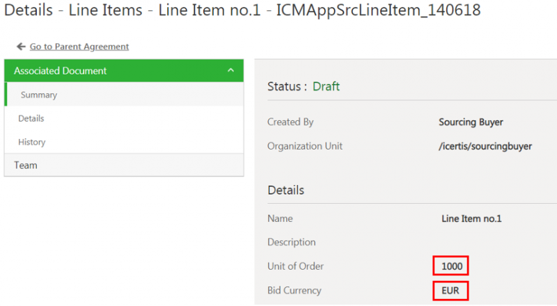Image resolution: width=557 pixels, height=306 pixels.
Task: Click the back arrow icon
Action: click(21, 47)
